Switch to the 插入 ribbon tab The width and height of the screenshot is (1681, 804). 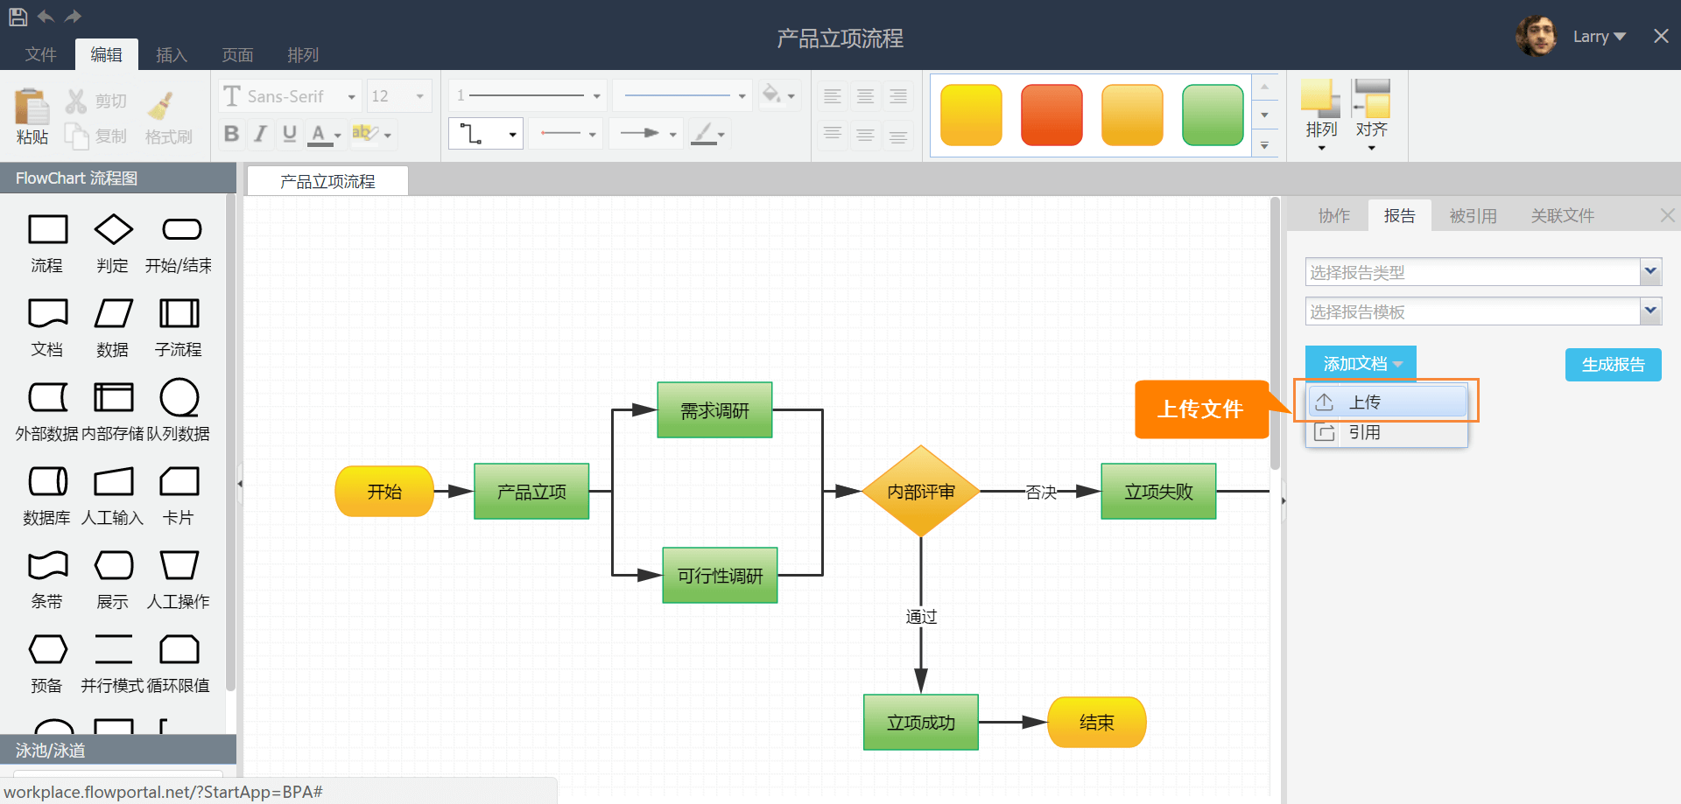point(172,55)
